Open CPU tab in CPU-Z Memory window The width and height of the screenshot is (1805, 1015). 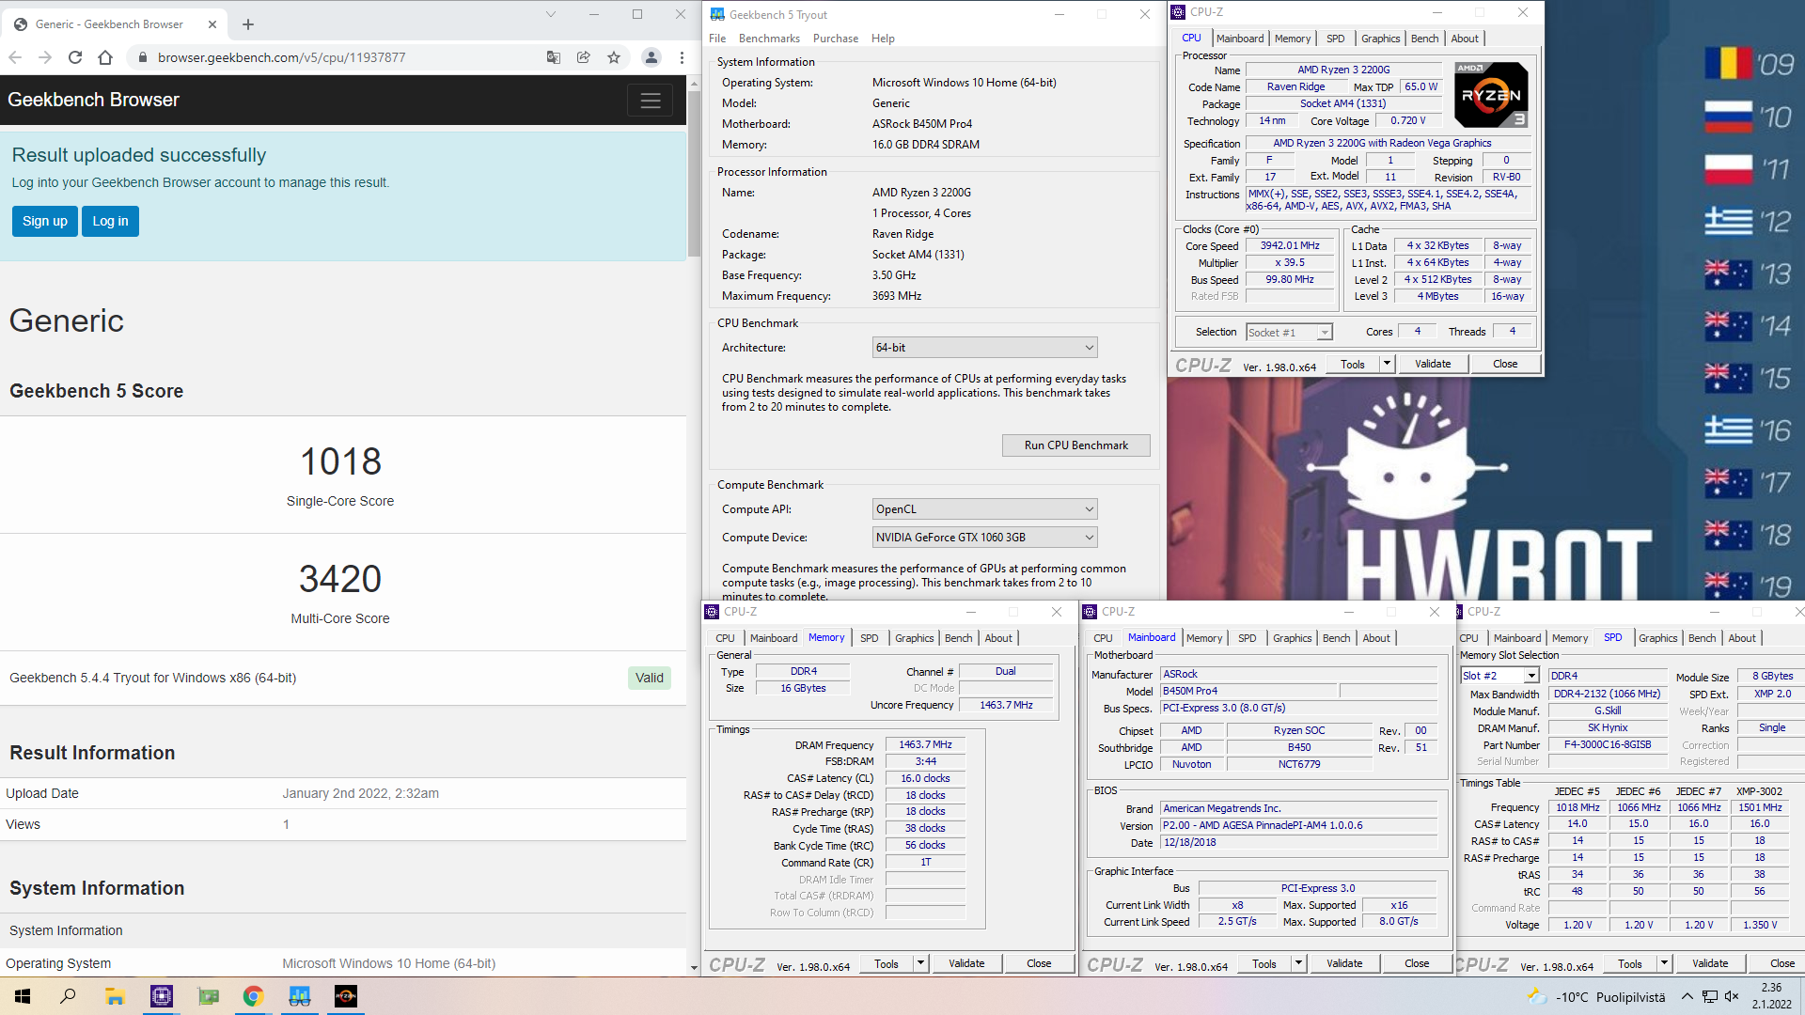coord(725,638)
